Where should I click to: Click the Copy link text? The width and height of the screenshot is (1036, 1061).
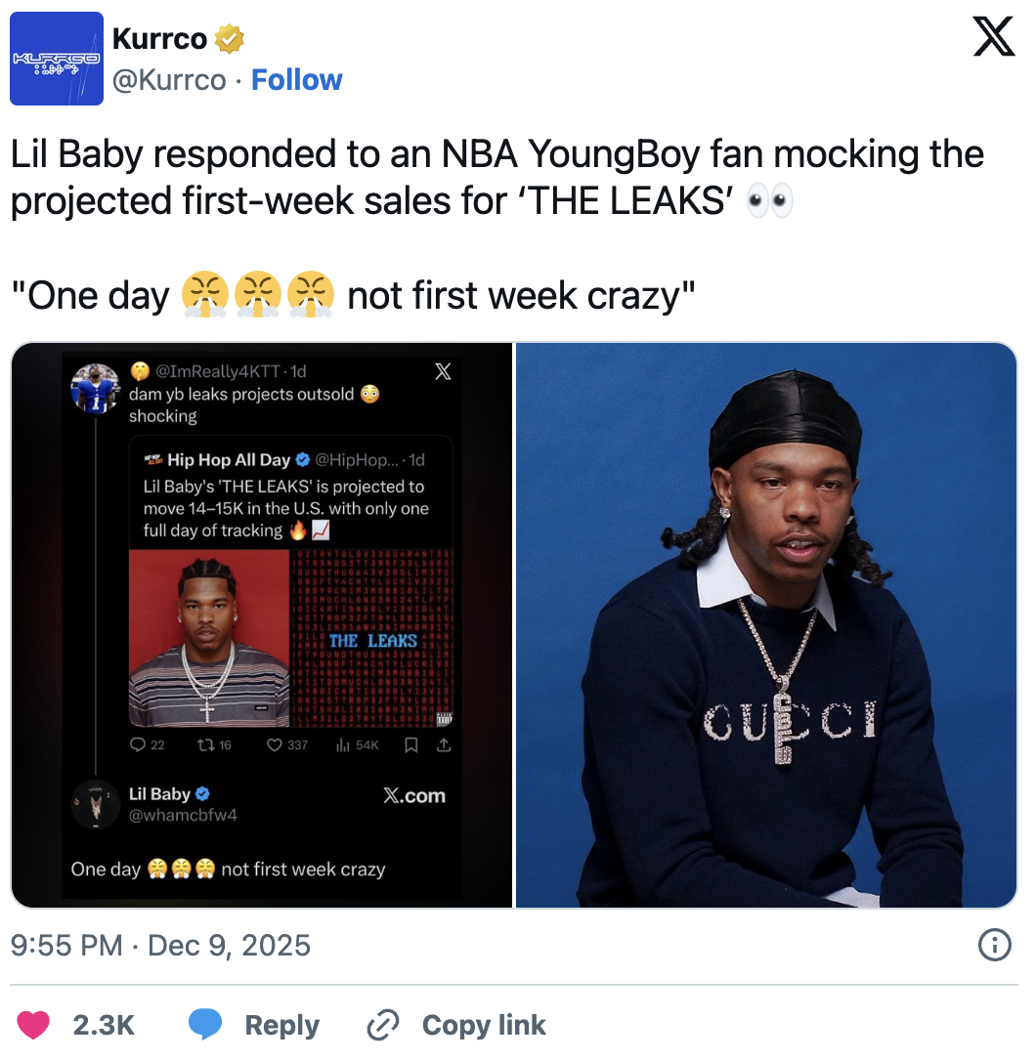click(x=484, y=1025)
